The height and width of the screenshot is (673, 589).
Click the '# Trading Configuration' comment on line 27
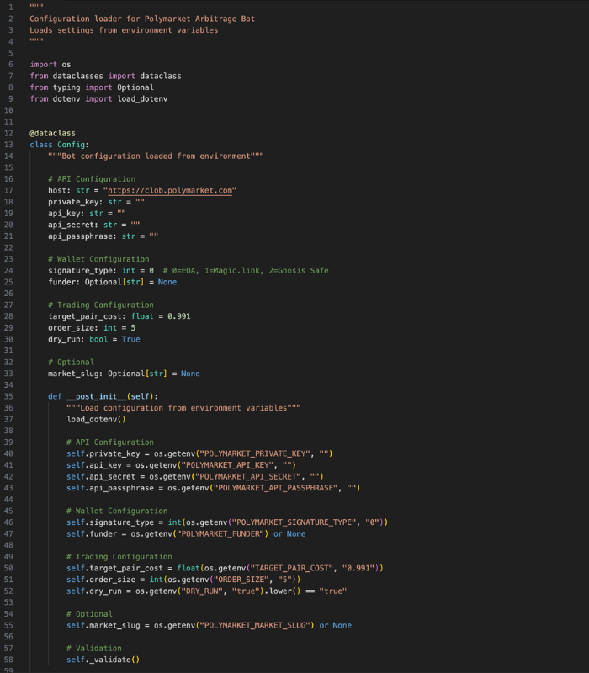101,305
